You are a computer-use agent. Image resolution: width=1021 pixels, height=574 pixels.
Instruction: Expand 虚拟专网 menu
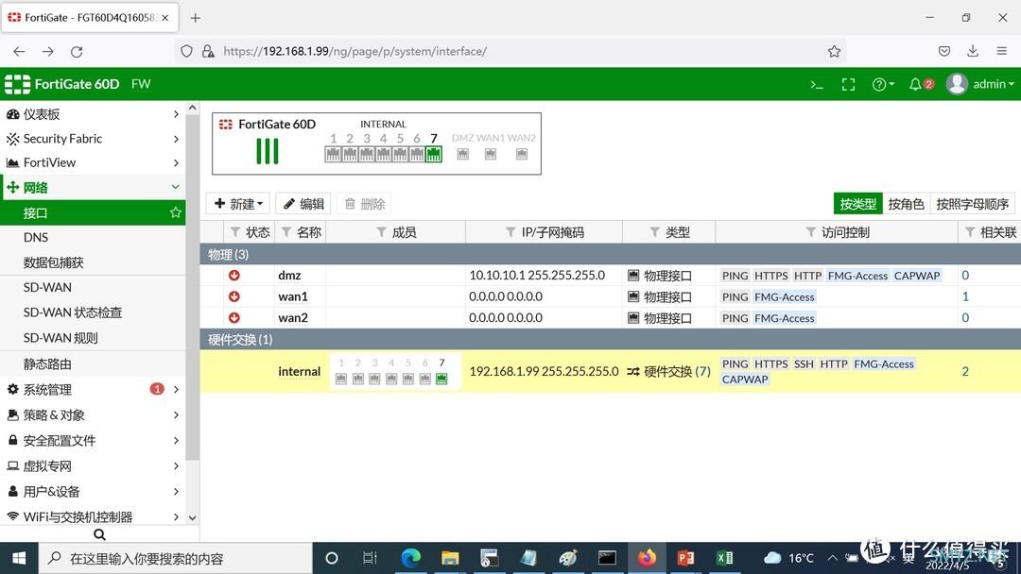tap(93, 466)
